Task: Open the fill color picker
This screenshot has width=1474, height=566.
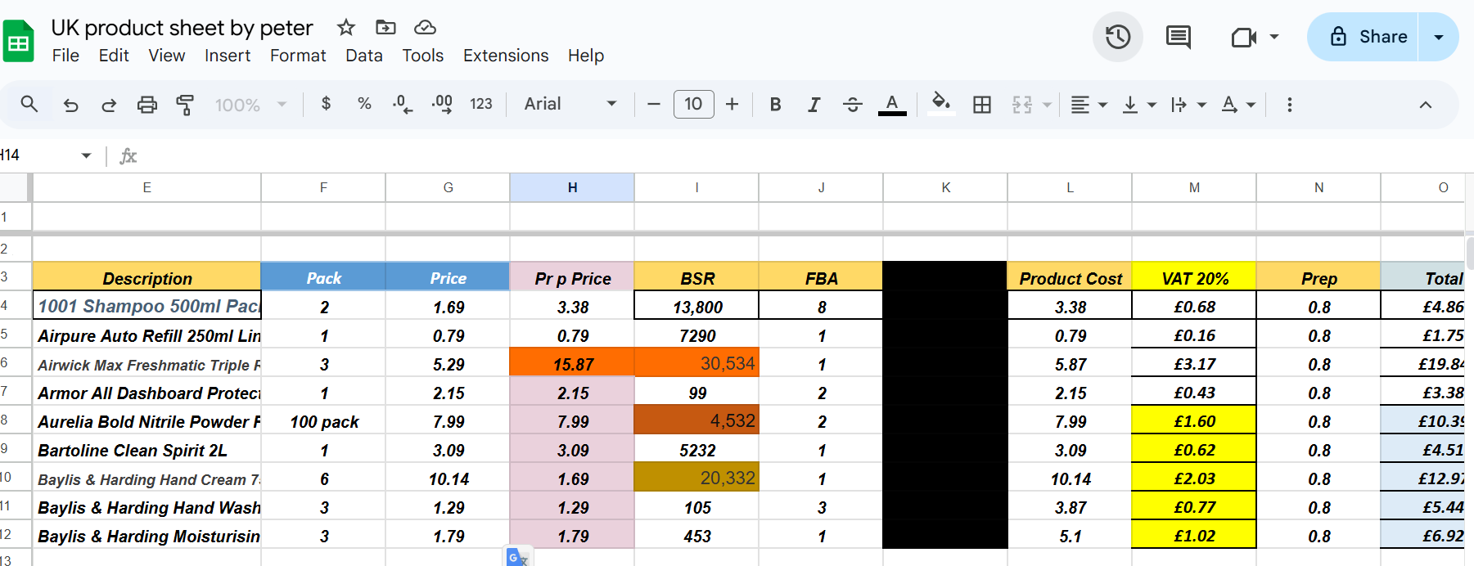Action: (941, 104)
